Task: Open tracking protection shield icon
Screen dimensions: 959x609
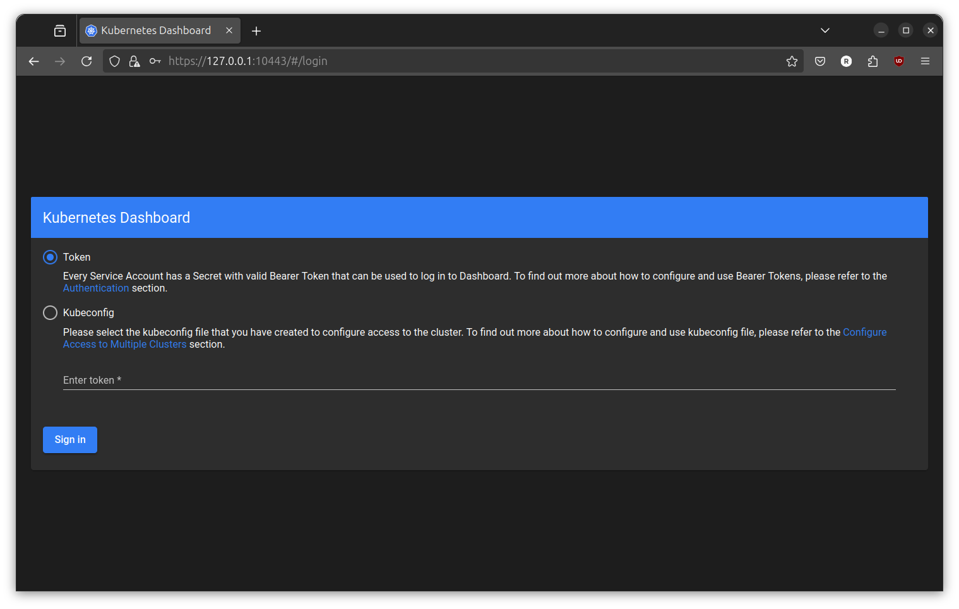Action: point(115,61)
